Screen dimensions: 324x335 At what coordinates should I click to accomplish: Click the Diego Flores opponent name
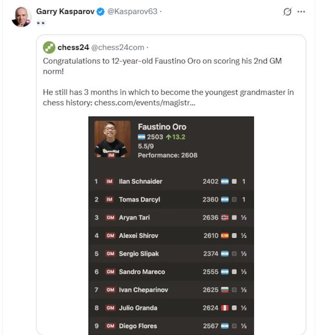point(138,326)
